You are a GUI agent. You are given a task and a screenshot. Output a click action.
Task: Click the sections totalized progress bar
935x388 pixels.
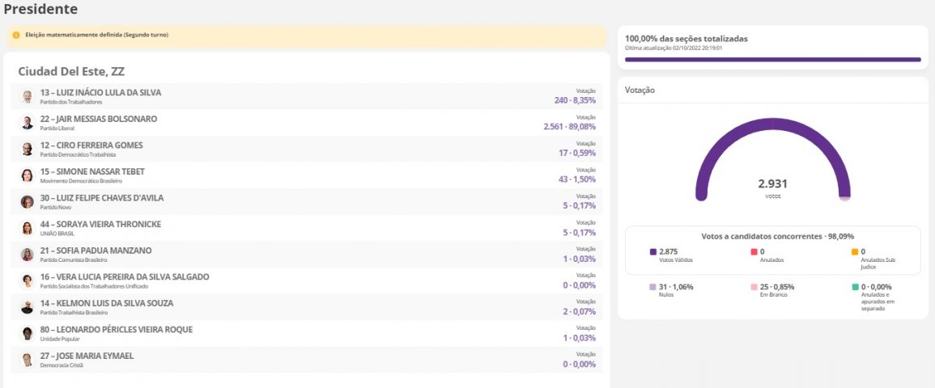click(x=772, y=59)
